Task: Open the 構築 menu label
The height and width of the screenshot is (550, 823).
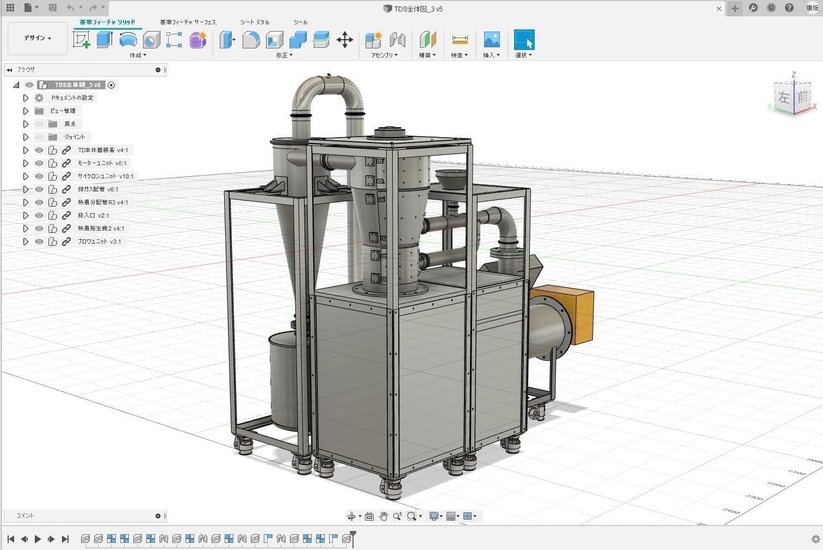Action: 427,55
